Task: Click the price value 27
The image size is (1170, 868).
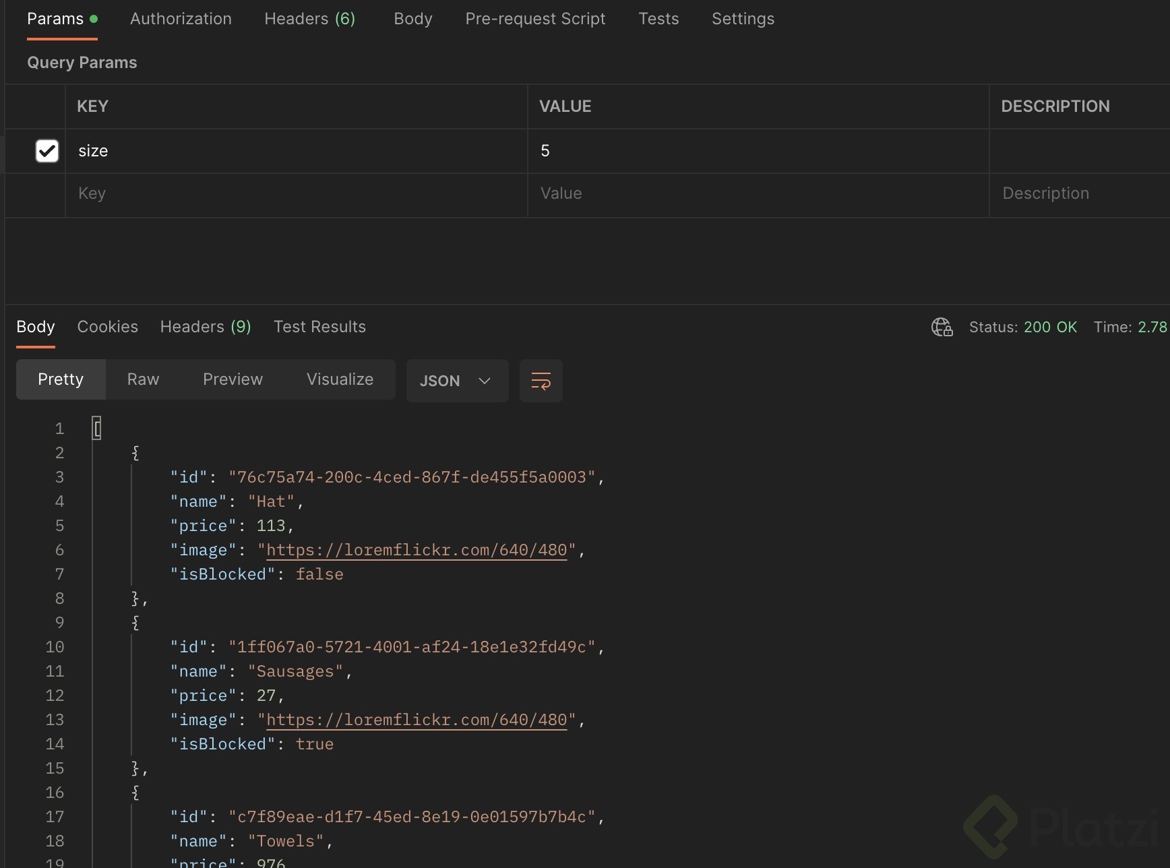Action: tap(266, 696)
